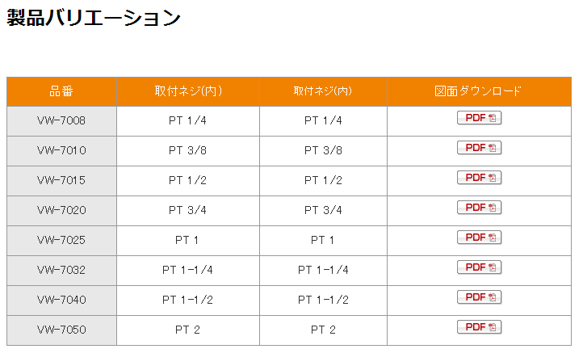Screen dimensions: 583x349
Task: Select the VW-7020 part number cell
Action: [x=61, y=211]
